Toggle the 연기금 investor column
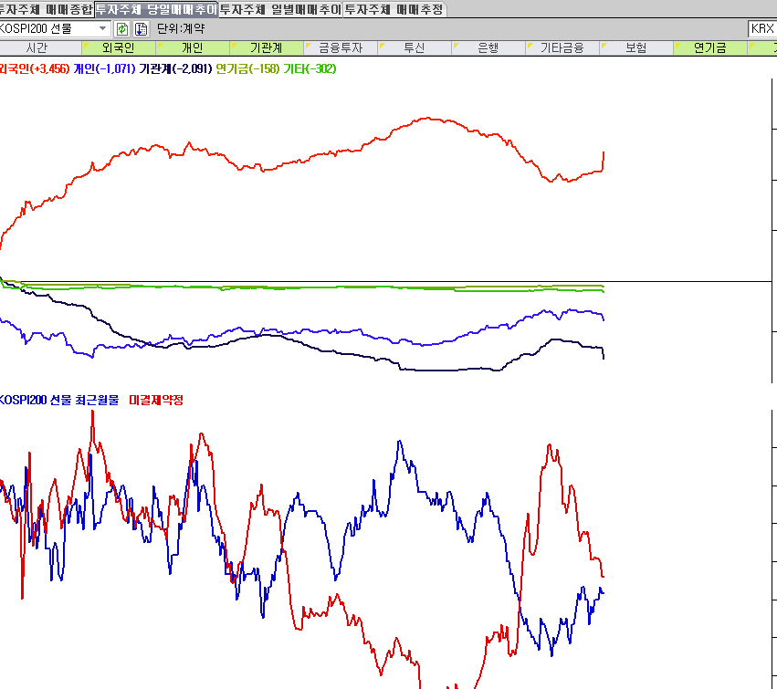The height and width of the screenshot is (689, 777). pos(709,47)
